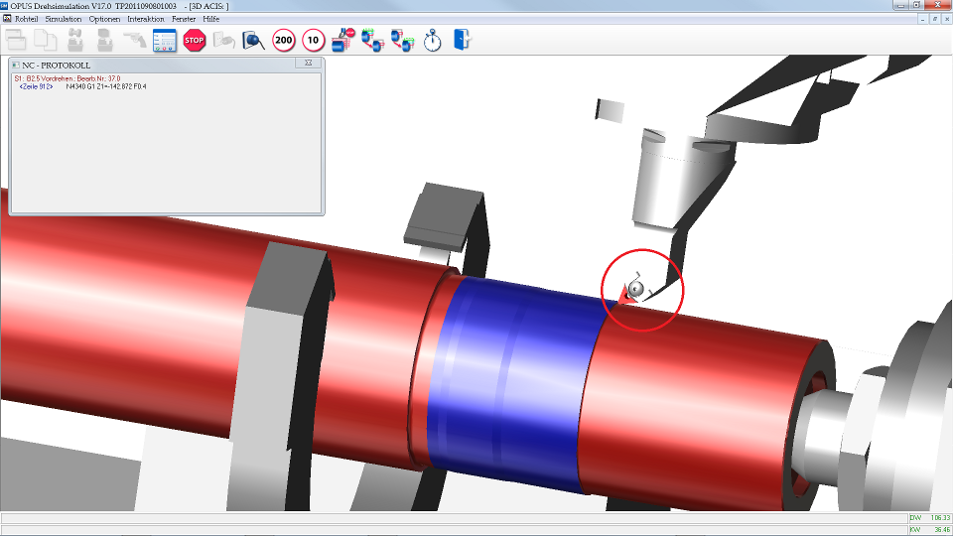Click the red STOP sign icon
The width and height of the screenshot is (953, 536).
coord(194,41)
